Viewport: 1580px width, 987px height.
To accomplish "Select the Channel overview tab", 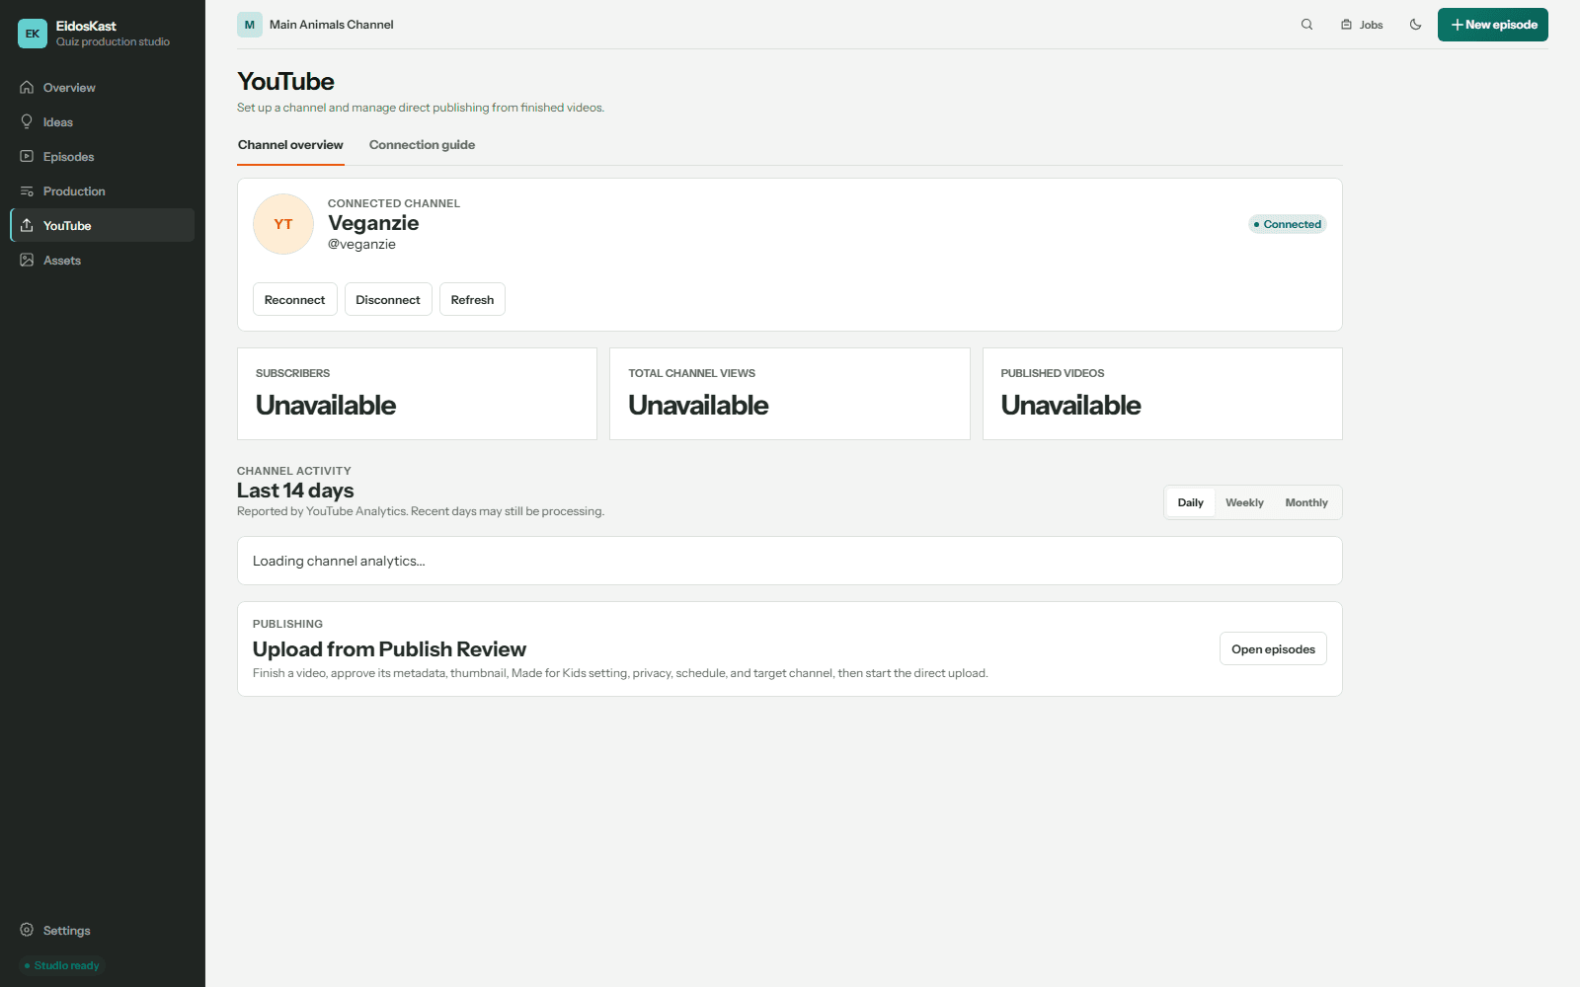I will coord(290,145).
